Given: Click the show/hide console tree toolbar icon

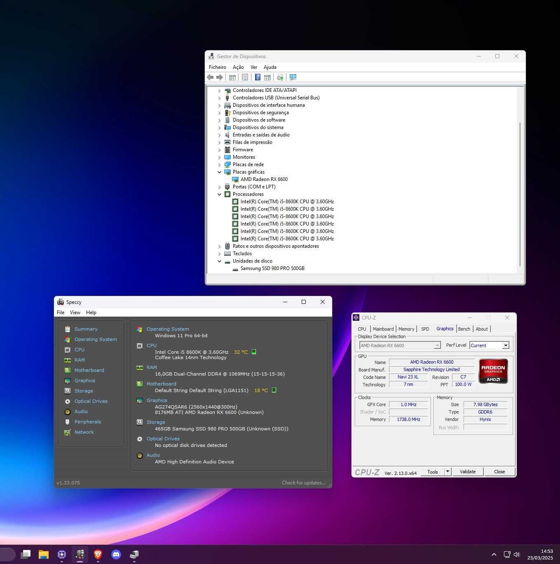Looking at the screenshot, I should tap(232, 77).
